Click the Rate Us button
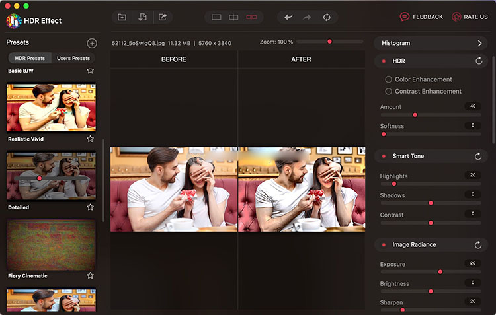The width and height of the screenshot is (496, 315). [x=470, y=17]
